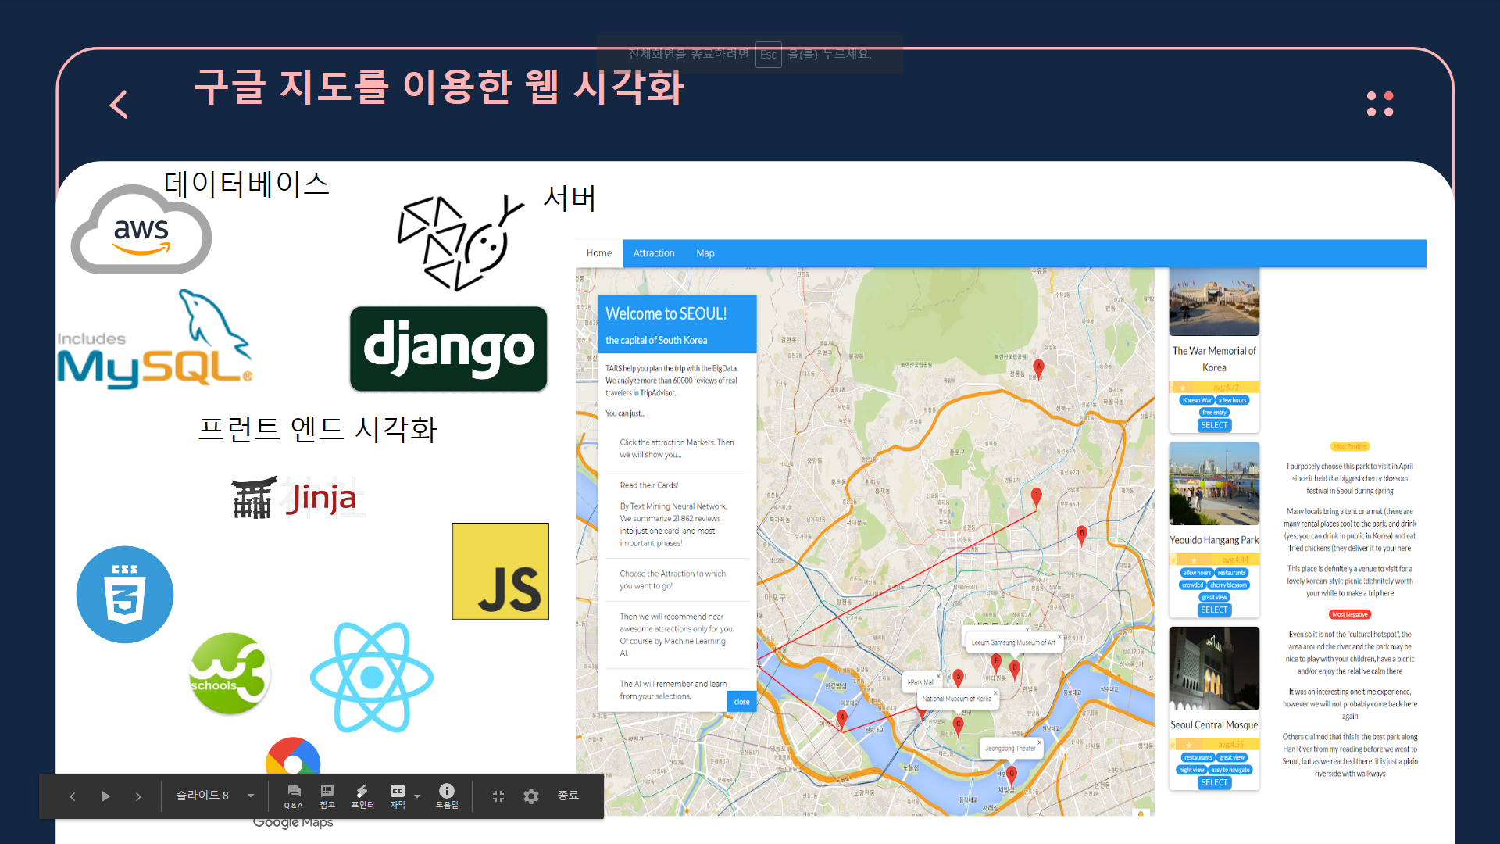Toggle exit fullscreen icon in toolbar

pos(498,796)
